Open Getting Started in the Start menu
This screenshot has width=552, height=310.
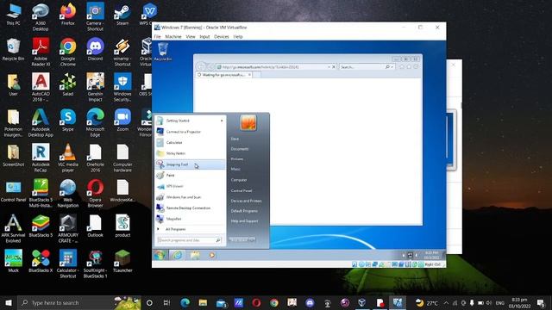coord(190,121)
